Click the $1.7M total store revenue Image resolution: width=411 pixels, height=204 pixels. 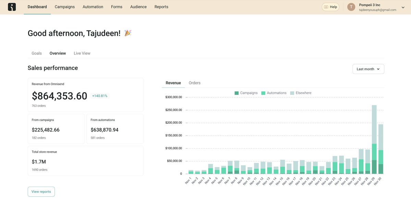(39, 162)
